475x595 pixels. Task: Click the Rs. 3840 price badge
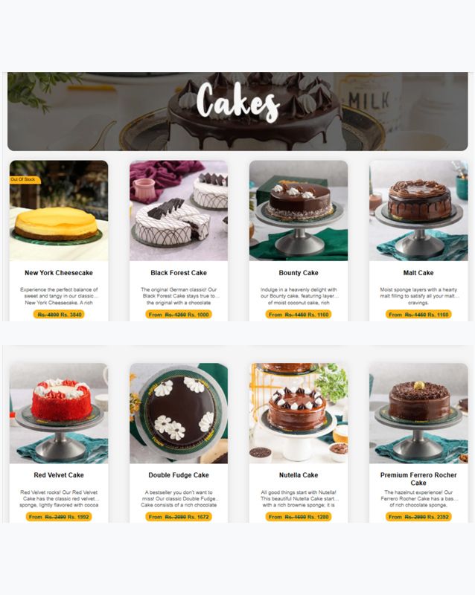tap(59, 315)
